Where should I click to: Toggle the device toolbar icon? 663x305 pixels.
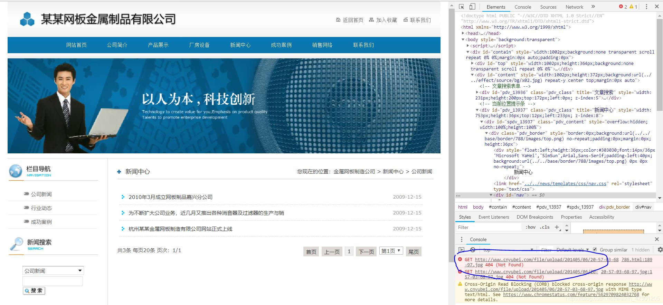click(472, 7)
